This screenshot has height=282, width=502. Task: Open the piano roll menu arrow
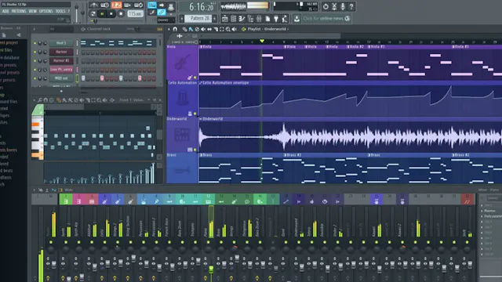tap(35, 100)
